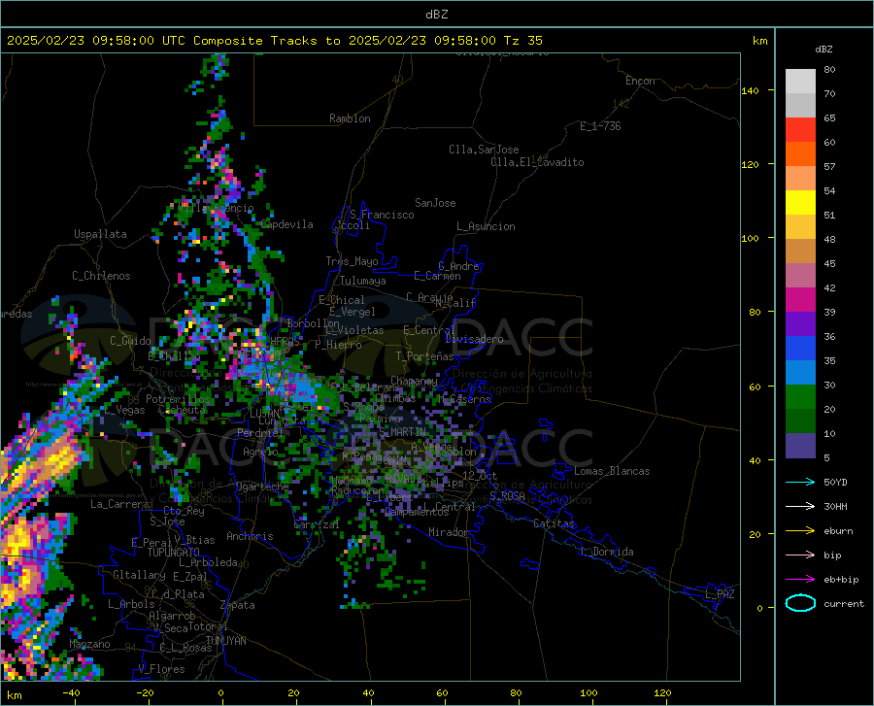Viewport: 874px width, 706px height.
Task: Click the 'Potrerillos' map label
Action: (x=178, y=399)
